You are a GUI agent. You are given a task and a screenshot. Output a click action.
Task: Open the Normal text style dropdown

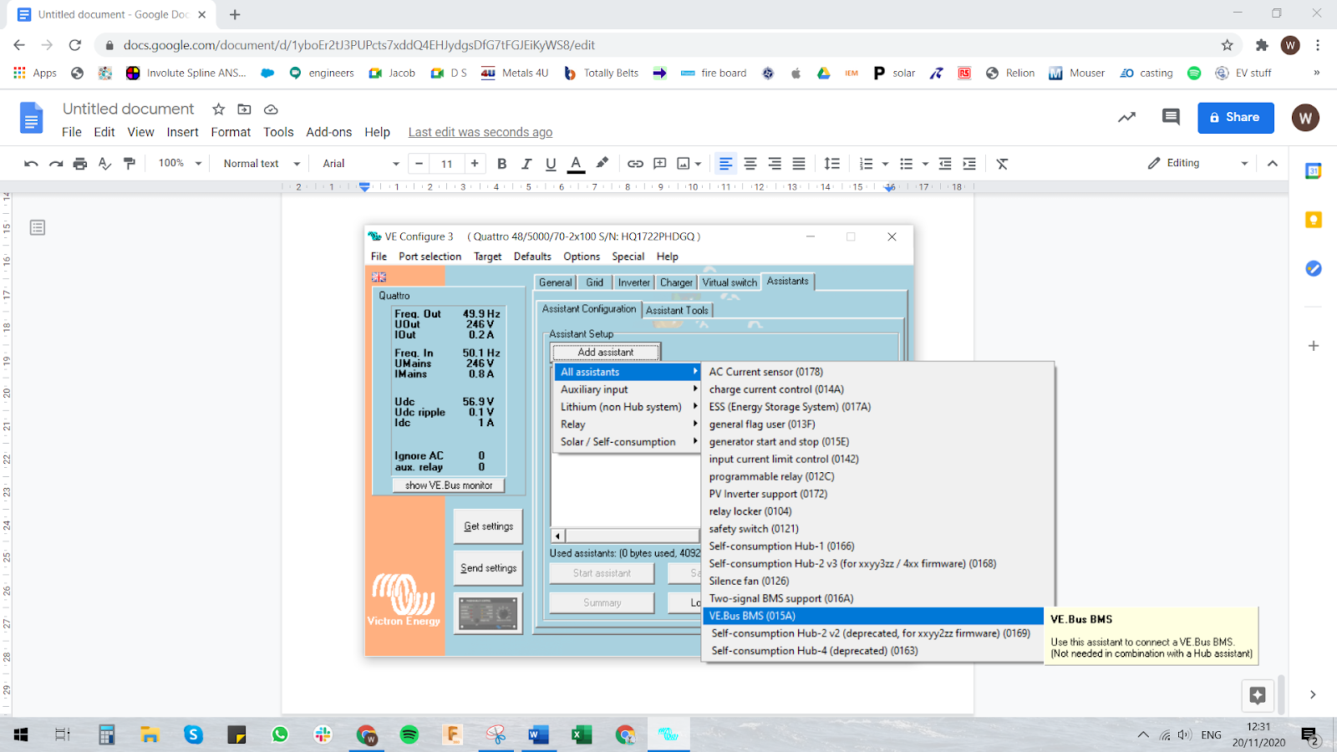click(262, 164)
